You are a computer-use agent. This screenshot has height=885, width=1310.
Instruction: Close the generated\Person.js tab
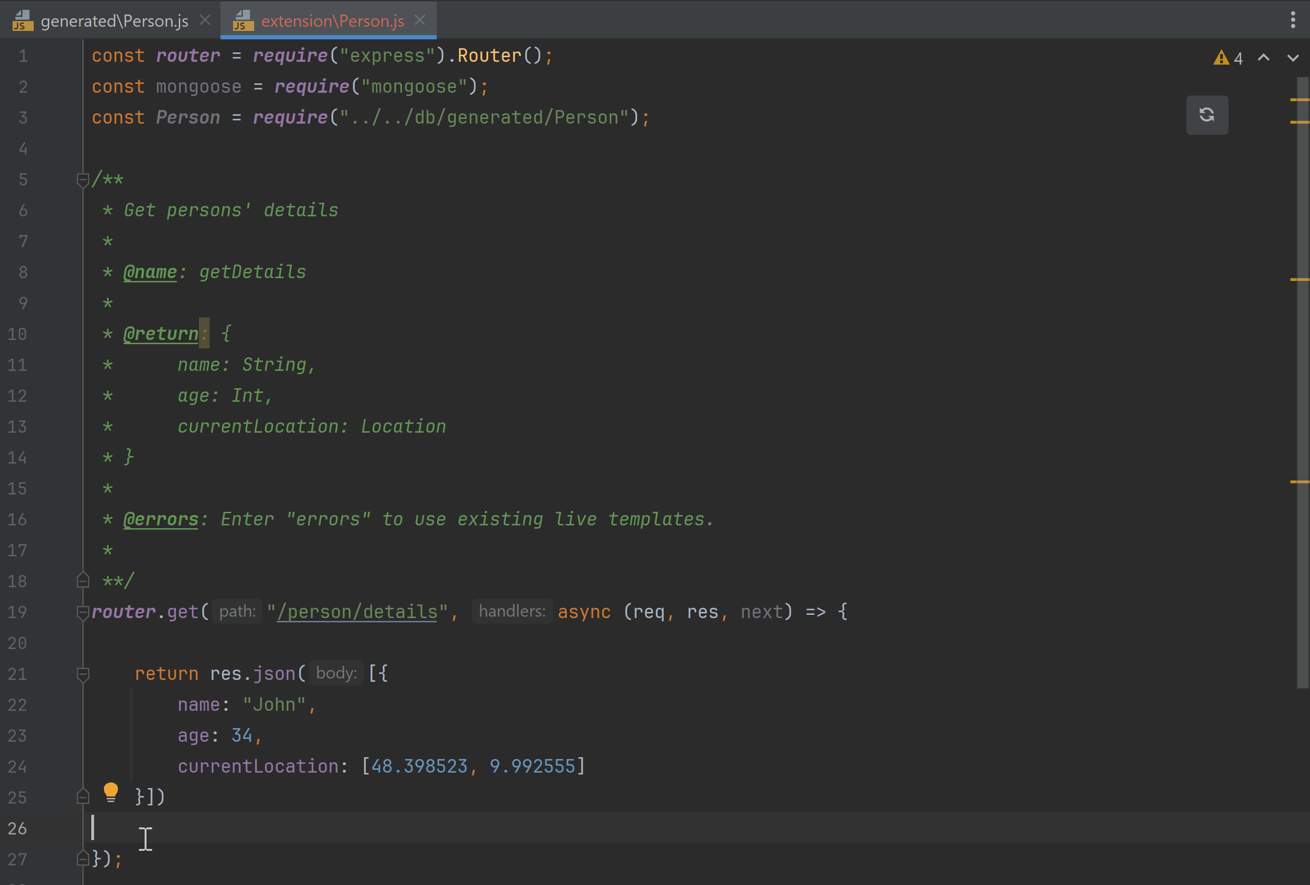click(x=205, y=20)
